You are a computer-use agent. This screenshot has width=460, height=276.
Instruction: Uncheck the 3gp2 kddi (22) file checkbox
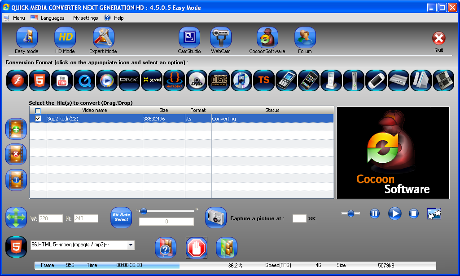pos(38,119)
